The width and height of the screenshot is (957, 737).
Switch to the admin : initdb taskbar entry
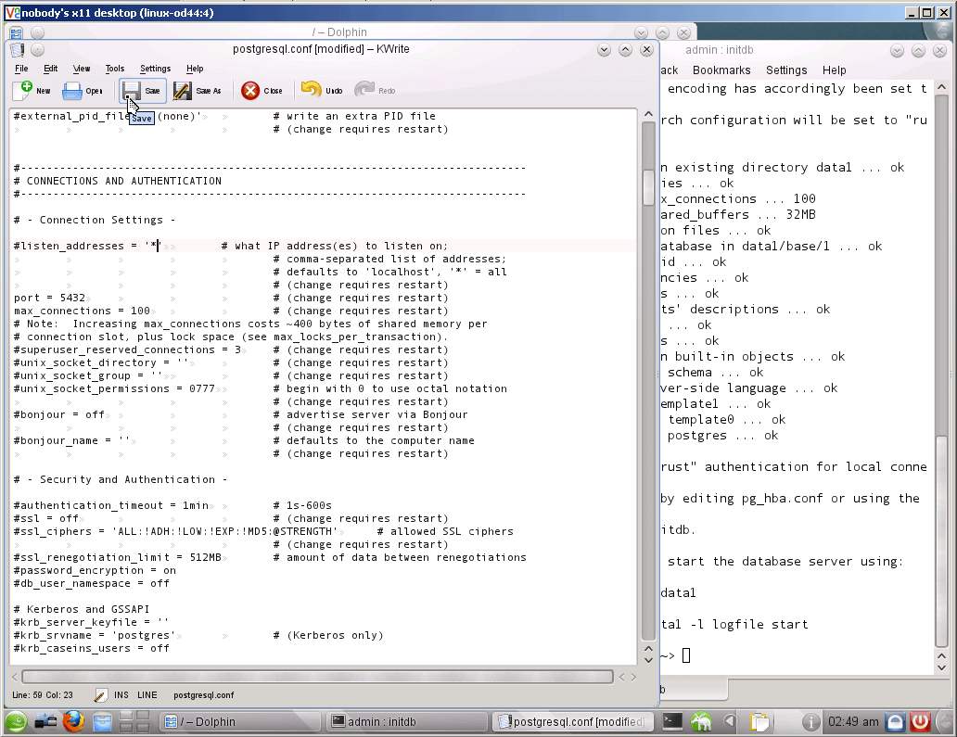click(x=405, y=722)
